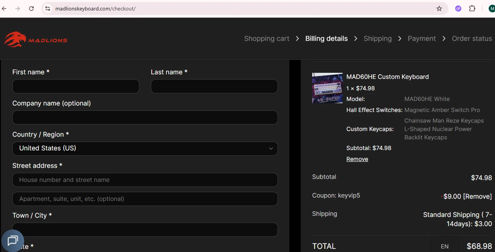Focus the house number and street field
495x252 pixels.
(145, 180)
